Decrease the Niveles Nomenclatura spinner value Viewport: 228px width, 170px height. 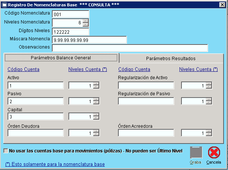pyautogui.click(x=85, y=24)
